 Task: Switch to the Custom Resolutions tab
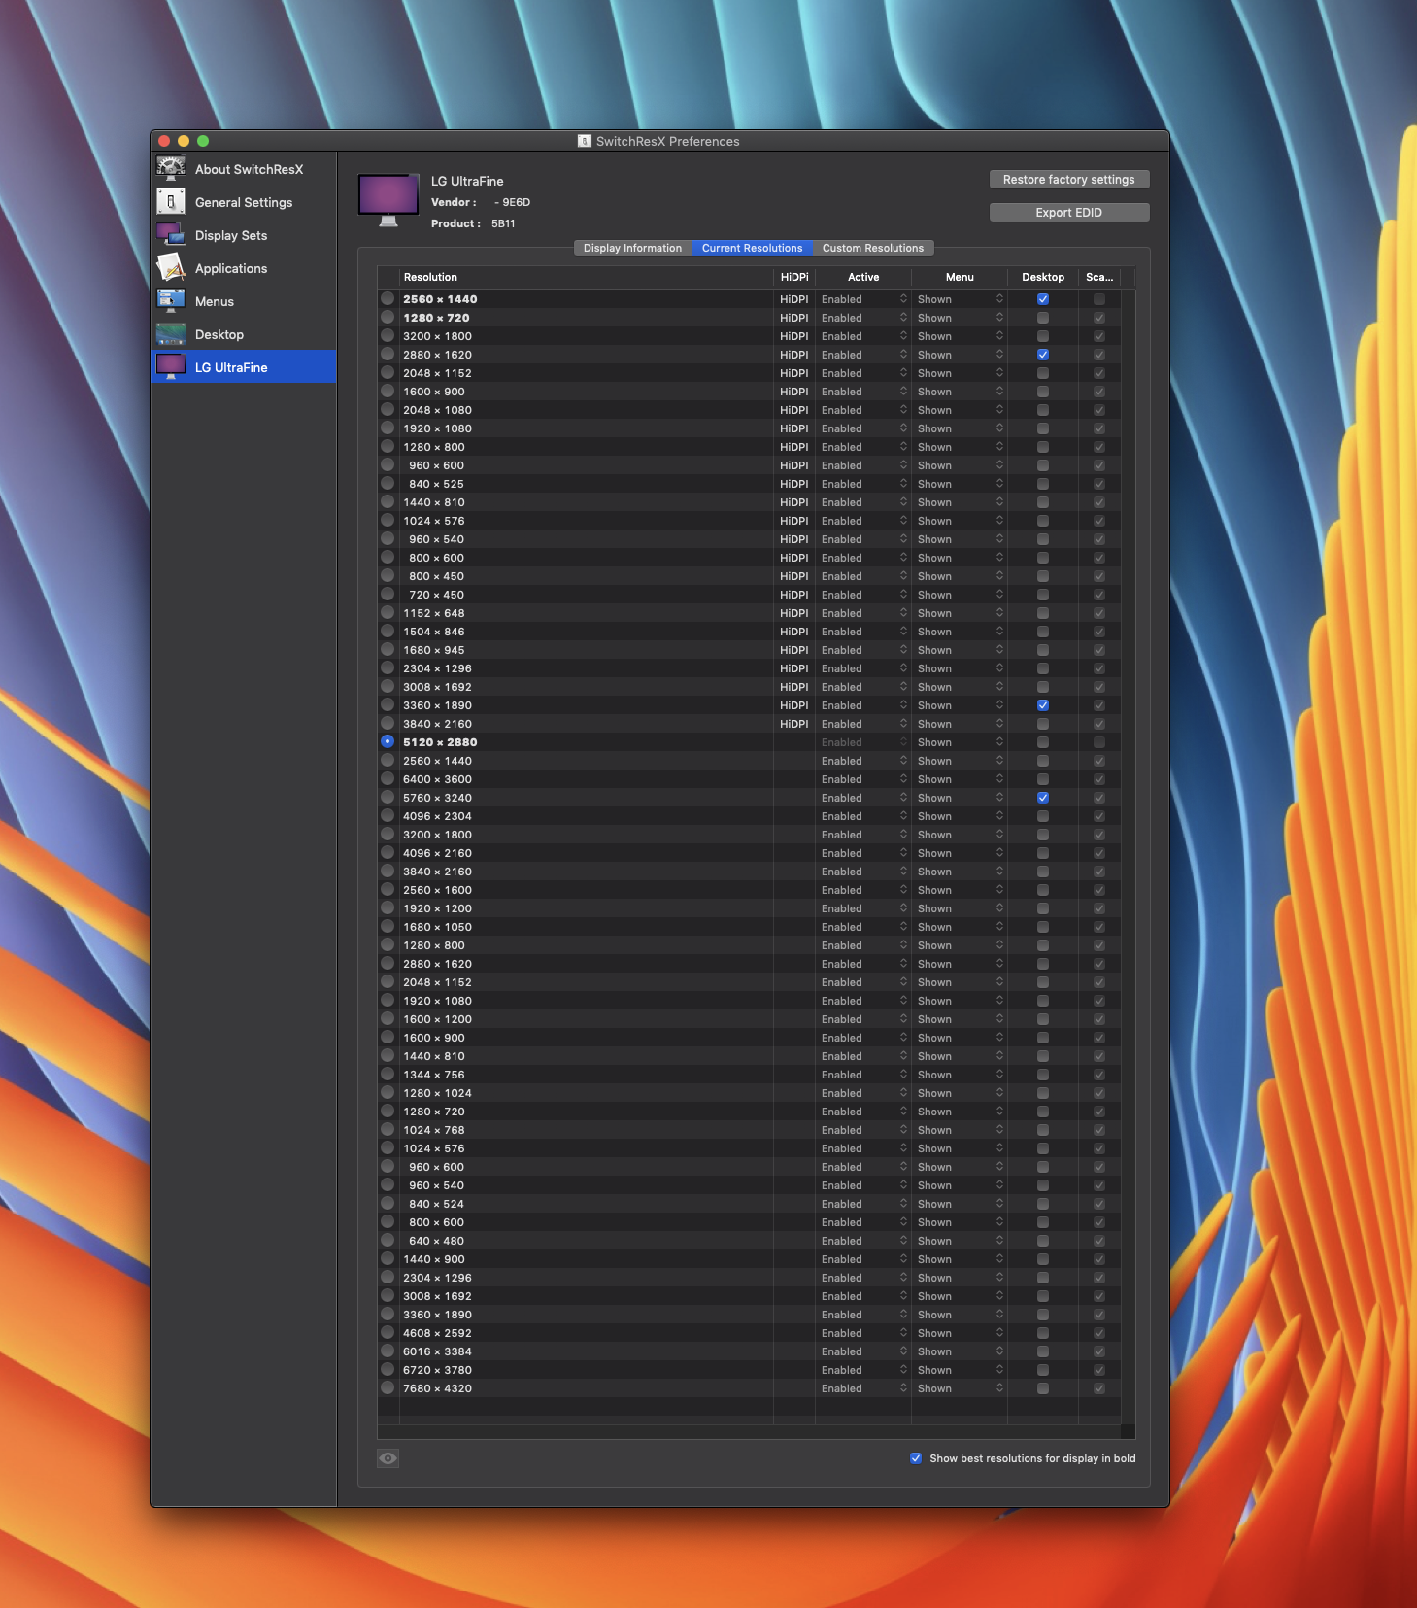tap(873, 249)
